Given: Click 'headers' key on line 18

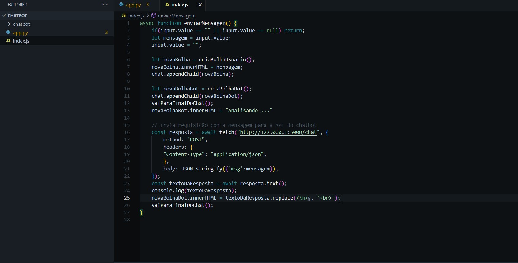Looking at the screenshot, I should pyautogui.click(x=173, y=147).
